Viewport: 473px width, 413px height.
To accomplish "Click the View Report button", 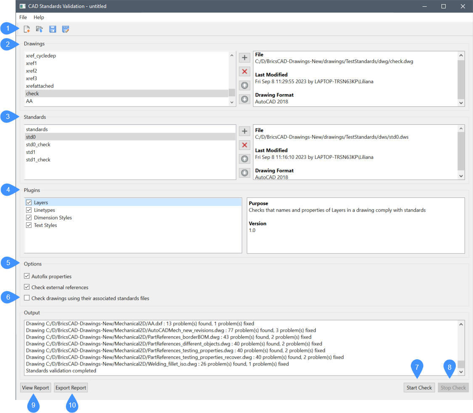I will coord(36,388).
